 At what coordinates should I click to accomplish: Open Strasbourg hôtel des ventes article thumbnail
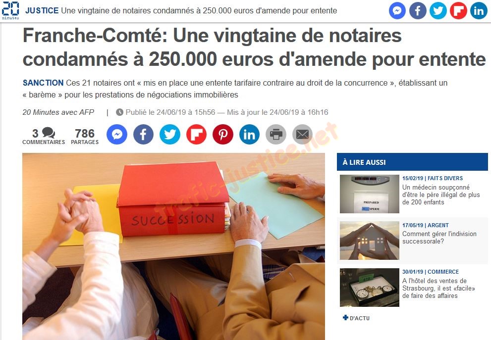coord(370,288)
